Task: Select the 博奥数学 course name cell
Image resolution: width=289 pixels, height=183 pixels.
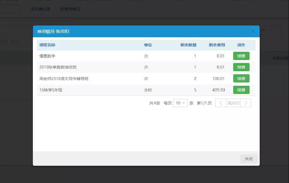Action: [x=47, y=56]
